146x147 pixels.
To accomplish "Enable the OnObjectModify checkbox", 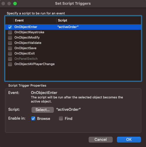I will [x=10, y=38].
